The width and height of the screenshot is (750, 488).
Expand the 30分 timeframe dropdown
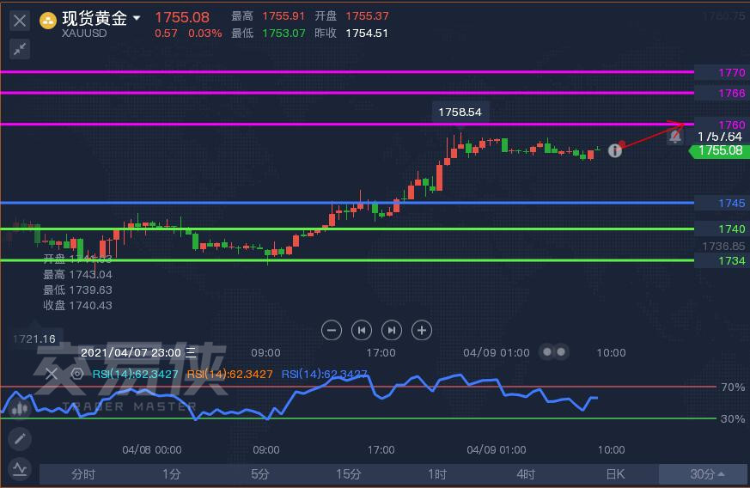(x=706, y=474)
